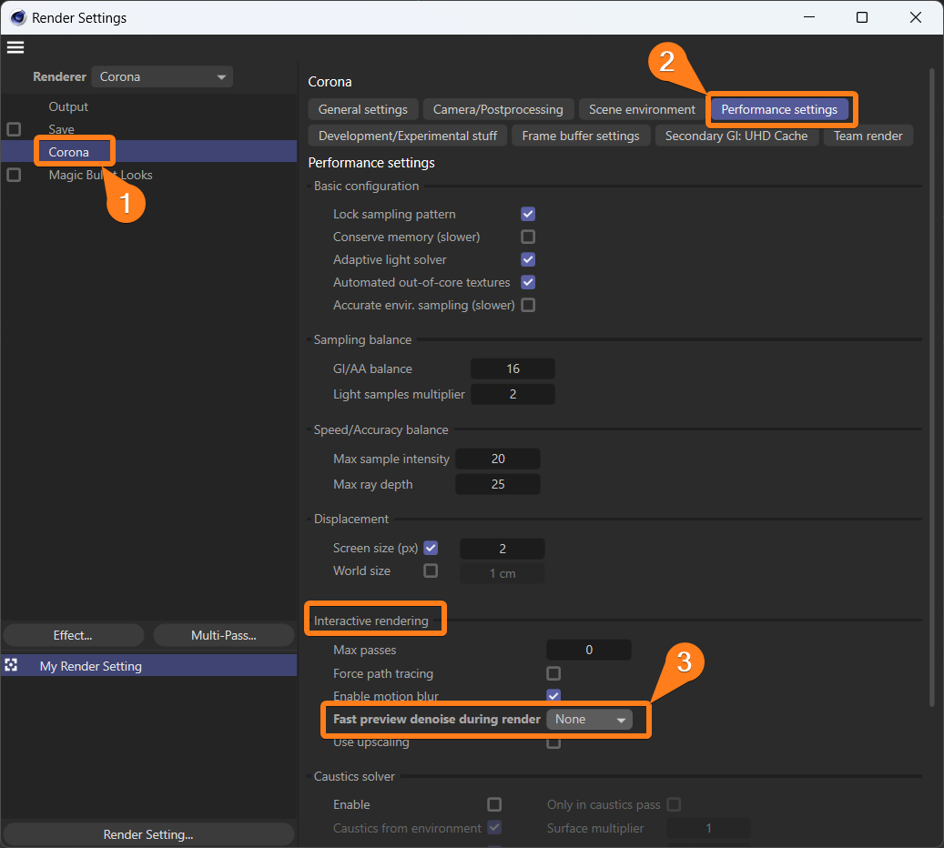The width and height of the screenshot is (944, 848).
Task: Maximize the Render Settings window
Action: pos(862,17)
